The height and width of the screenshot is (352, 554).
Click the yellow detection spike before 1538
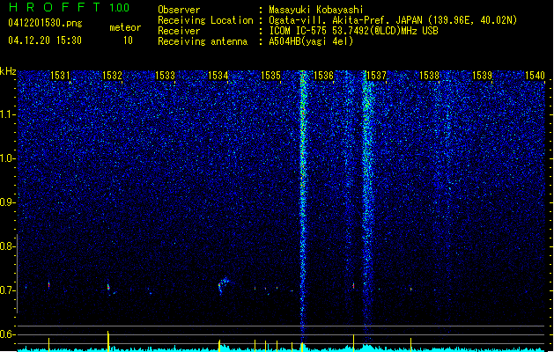coord(410,344)
